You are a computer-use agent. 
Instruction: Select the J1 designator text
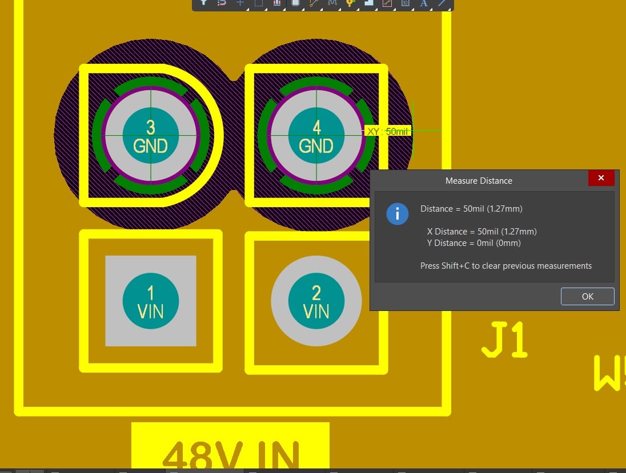tap(505, 339)
